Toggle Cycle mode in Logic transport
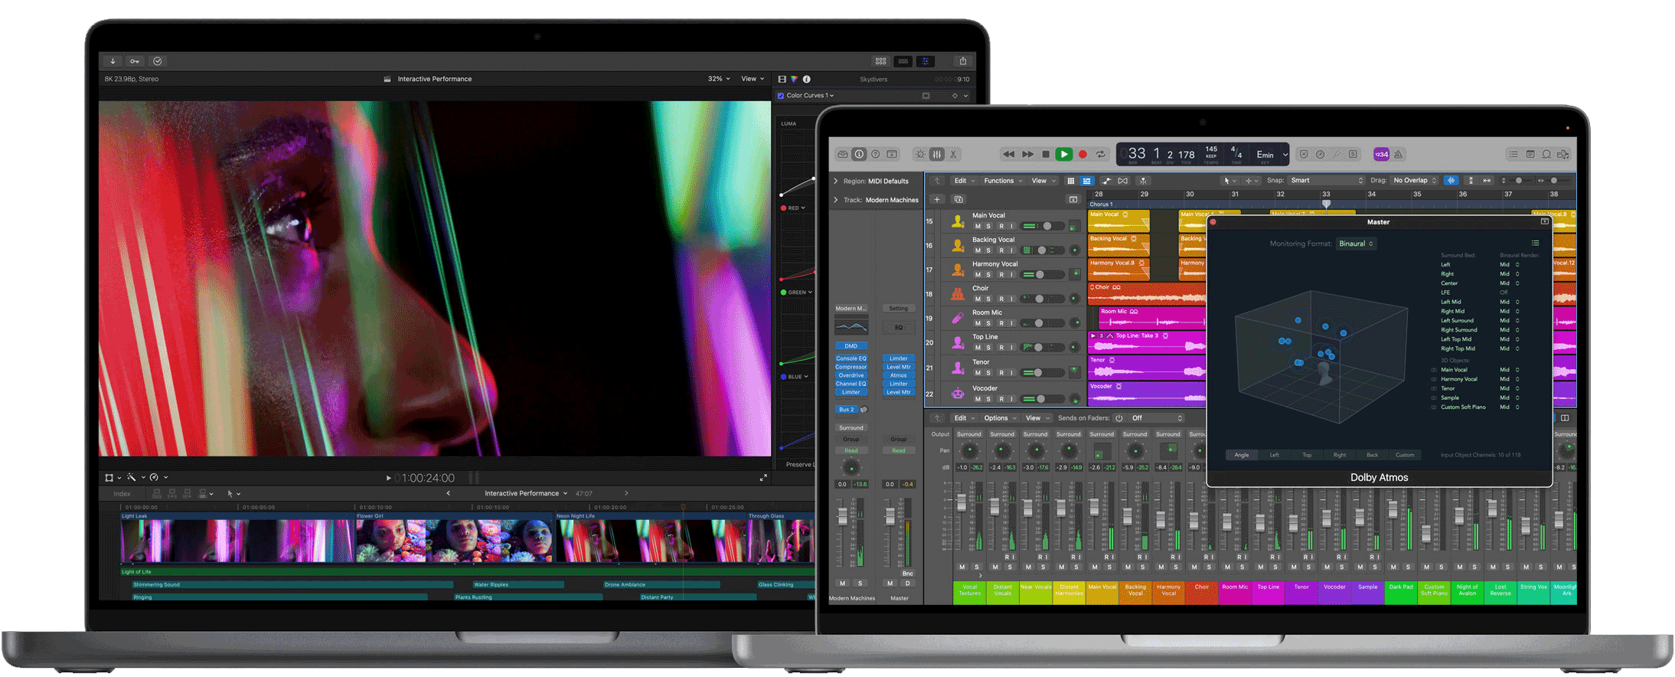 (x=1101, y=154)
